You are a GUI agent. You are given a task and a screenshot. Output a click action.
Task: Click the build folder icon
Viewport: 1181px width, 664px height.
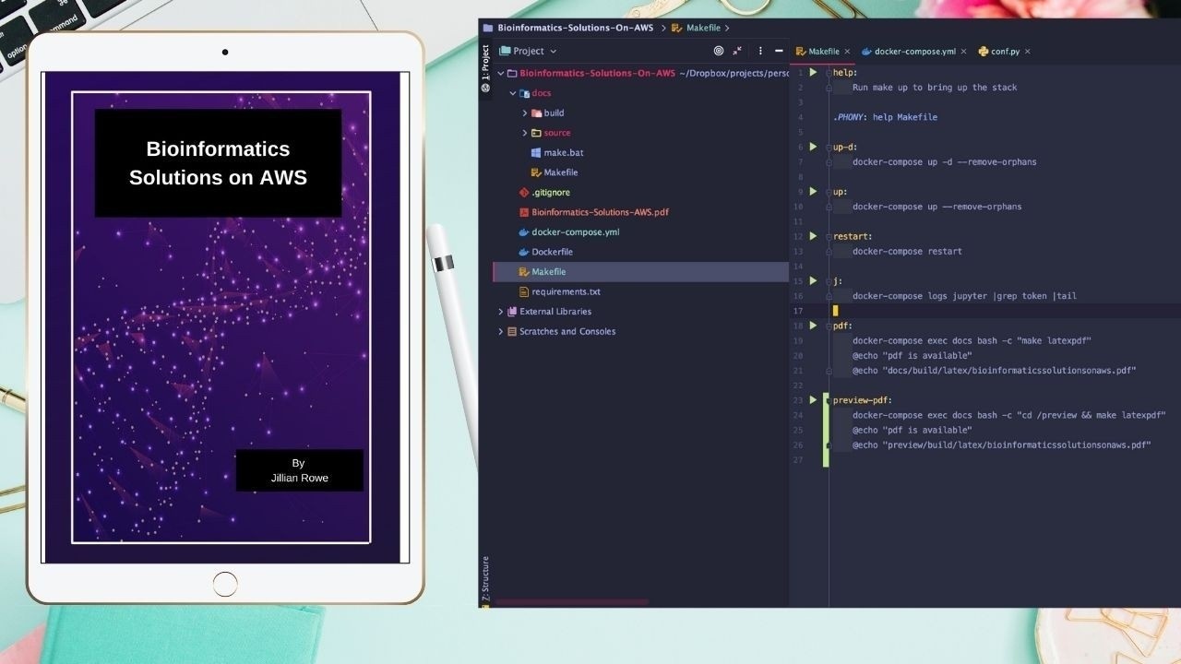click(x=536, y=113)
